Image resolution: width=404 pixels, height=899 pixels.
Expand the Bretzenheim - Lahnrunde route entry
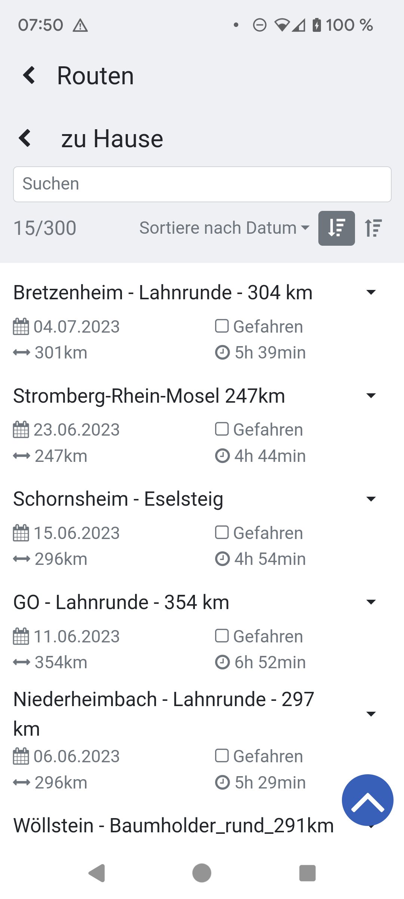(x=371, y=293)
